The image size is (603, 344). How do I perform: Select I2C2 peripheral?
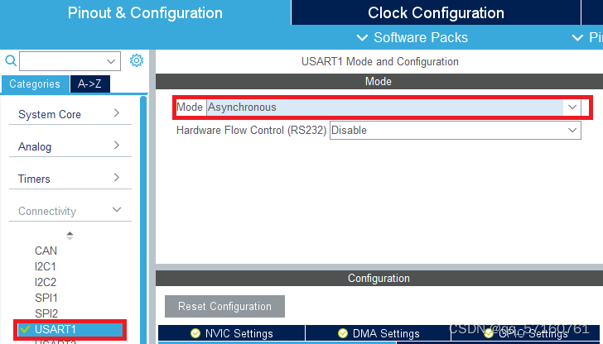(x=46, y=282)
